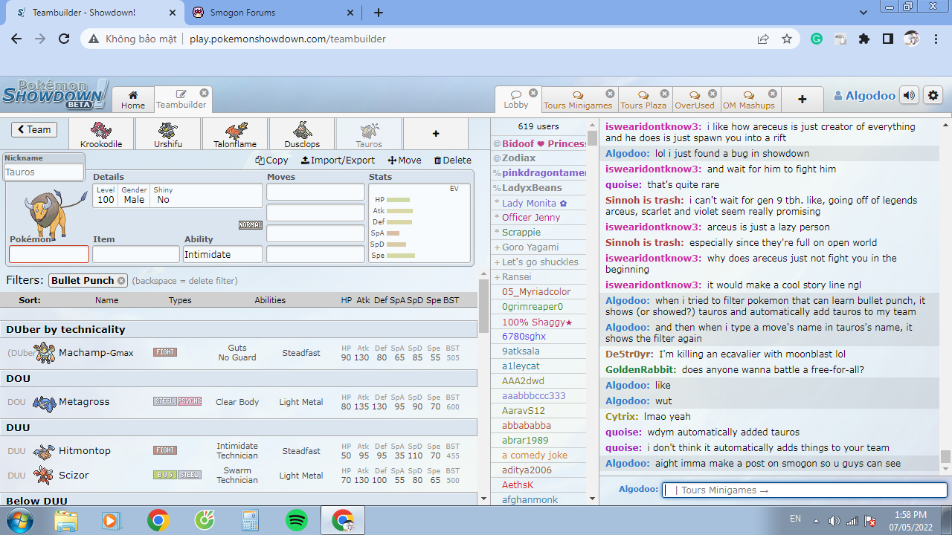Open the Home tab
This screenshot has height=535, width=952.
pos(133,100)
